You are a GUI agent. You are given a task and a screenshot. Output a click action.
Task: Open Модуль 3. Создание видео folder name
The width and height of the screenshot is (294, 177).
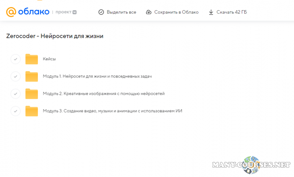click(112, 111)
